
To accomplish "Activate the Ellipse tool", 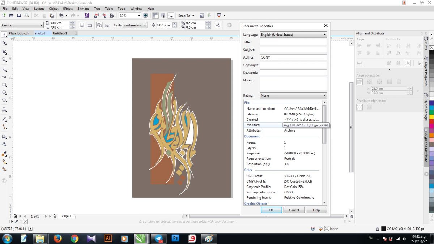I will pyautogui.click(x=4, y=93).
